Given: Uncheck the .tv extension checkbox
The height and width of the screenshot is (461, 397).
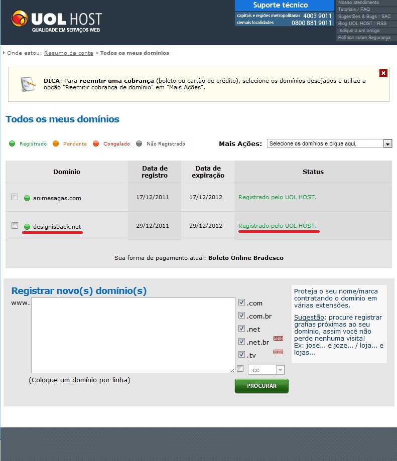Looking at the screenshot, I should pos(242,355).
